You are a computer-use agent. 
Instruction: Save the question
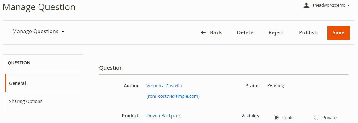(x=338, y=32)
